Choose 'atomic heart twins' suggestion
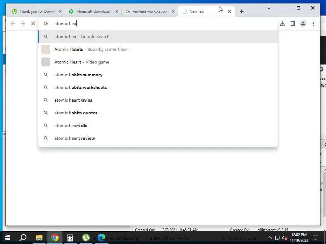The image size is (326, 244). click(x=158, y=100)
